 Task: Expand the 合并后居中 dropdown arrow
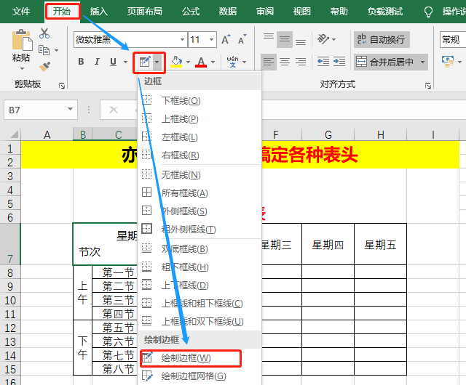[x=422, y=62]
